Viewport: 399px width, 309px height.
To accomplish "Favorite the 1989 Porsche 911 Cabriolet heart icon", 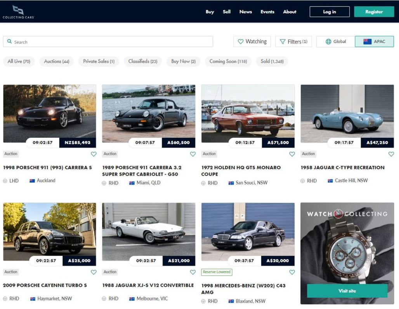I will (193, 154).
